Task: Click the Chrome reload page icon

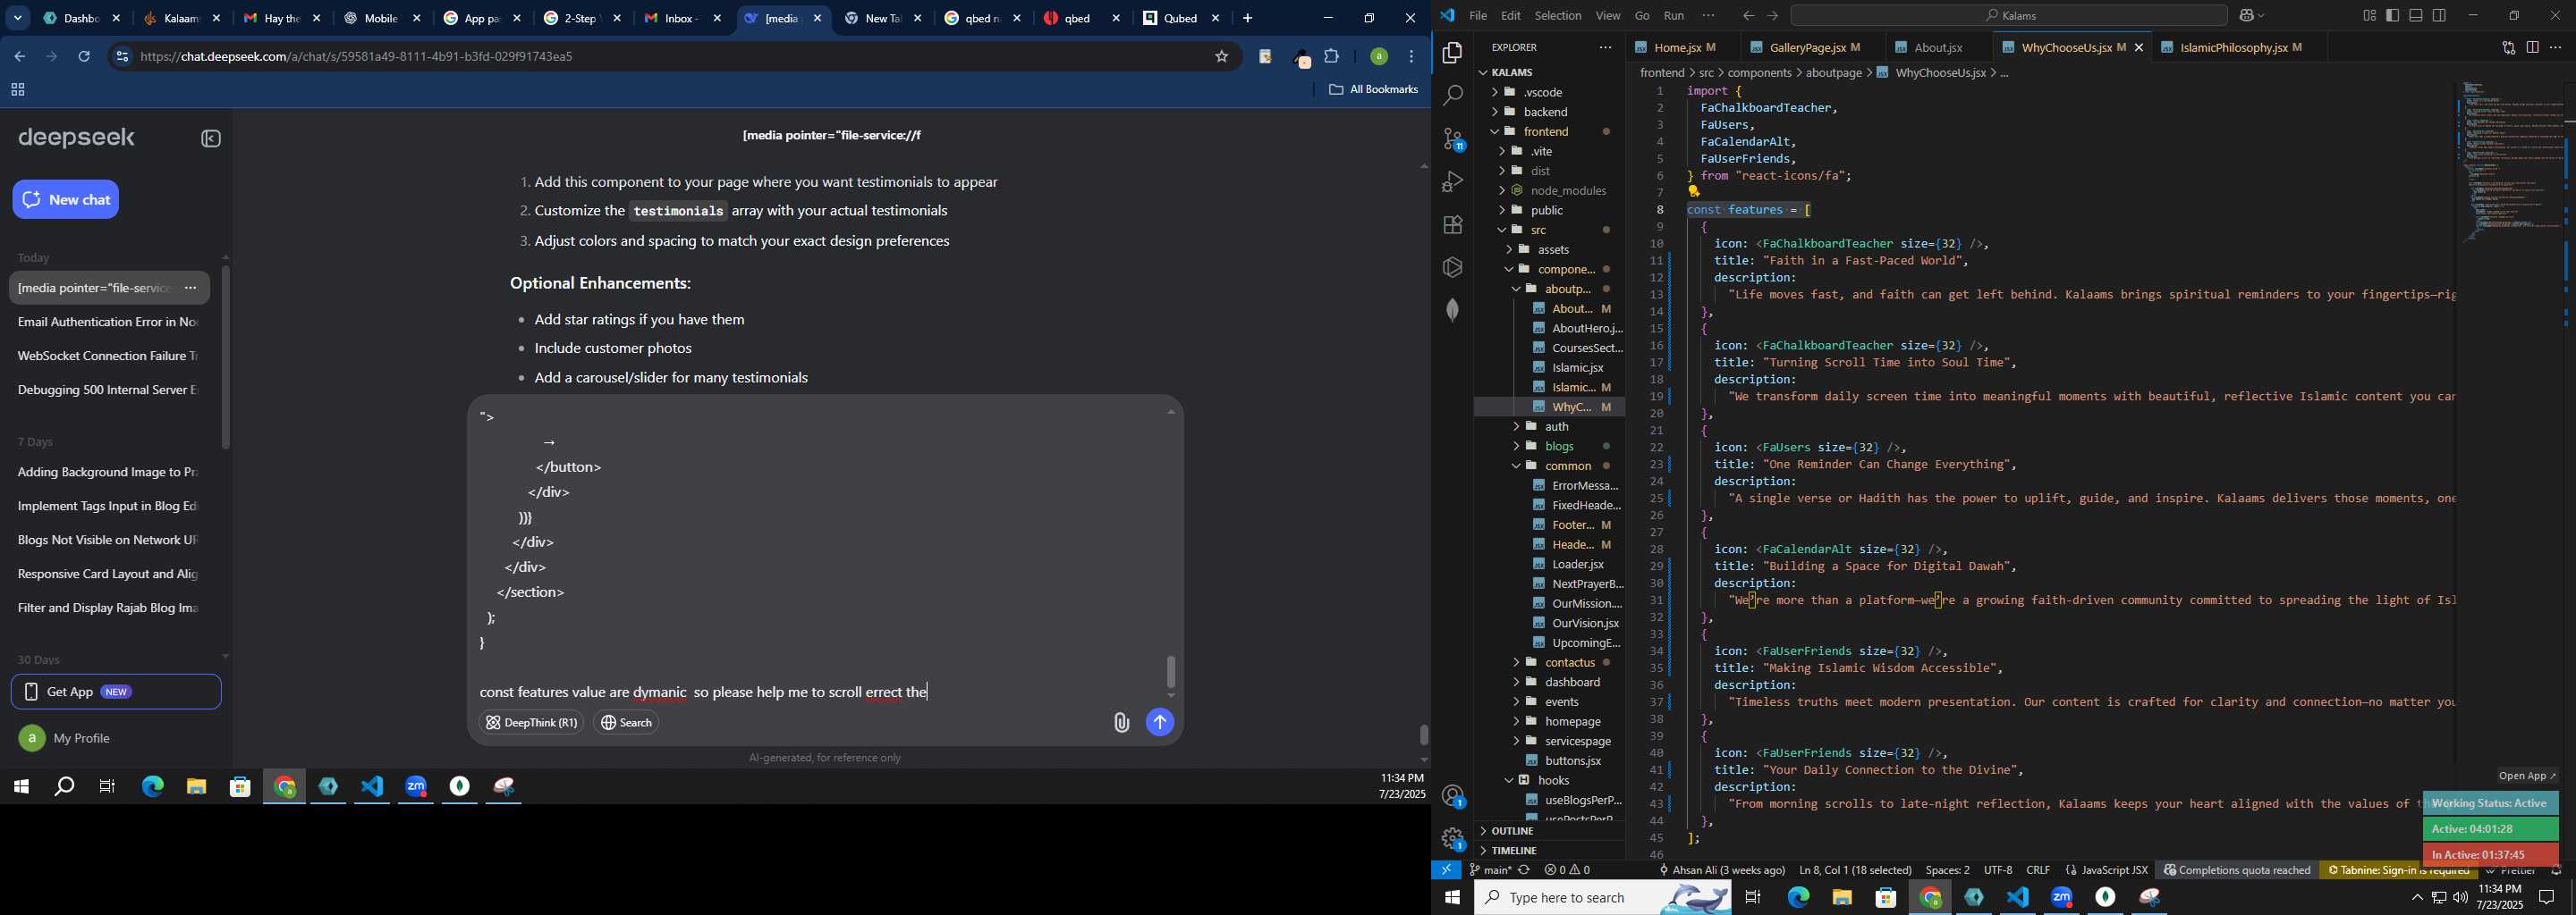Action: tap(84, 57)
